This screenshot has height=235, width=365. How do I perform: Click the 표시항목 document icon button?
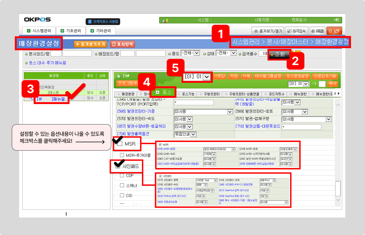click(x=123, y=44)
